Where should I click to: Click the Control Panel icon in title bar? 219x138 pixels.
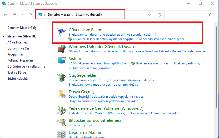(4, 3)
